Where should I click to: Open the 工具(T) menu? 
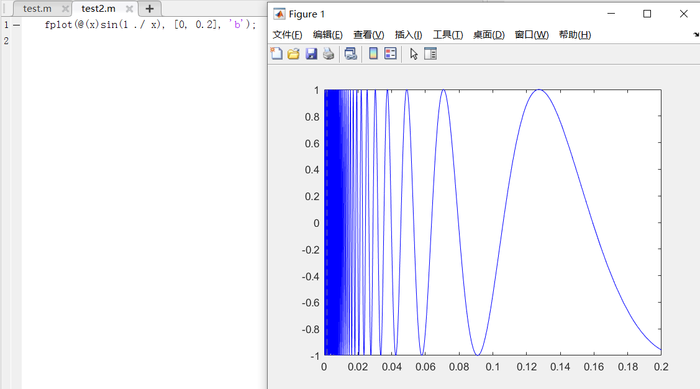(x=448, y=35)
